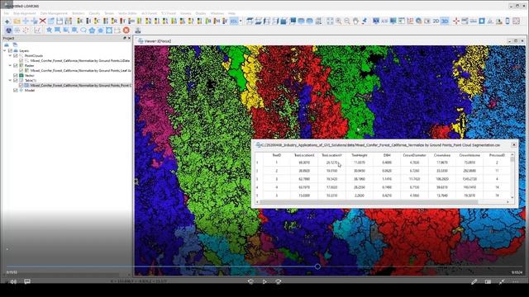The width and height of the screenshot is (529, 297).
Task: Click the EDL display toolbar button
Action: tap(234, 21)
